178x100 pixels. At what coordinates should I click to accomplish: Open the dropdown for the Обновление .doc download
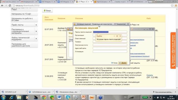(x=80, y=91)
